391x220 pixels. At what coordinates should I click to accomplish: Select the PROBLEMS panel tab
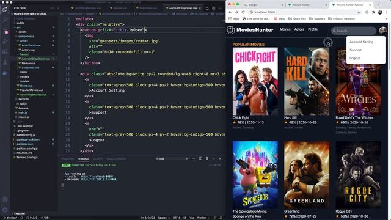(68, 159)
